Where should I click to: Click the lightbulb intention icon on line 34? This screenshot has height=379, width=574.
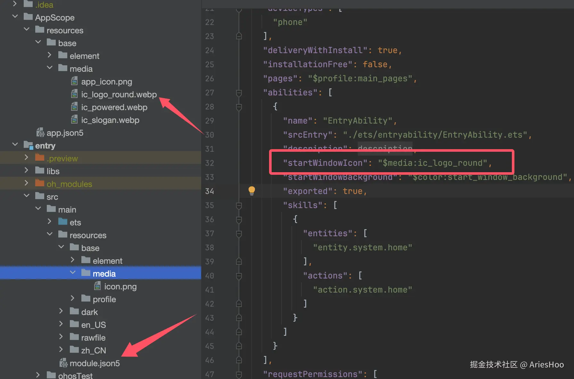252,191
